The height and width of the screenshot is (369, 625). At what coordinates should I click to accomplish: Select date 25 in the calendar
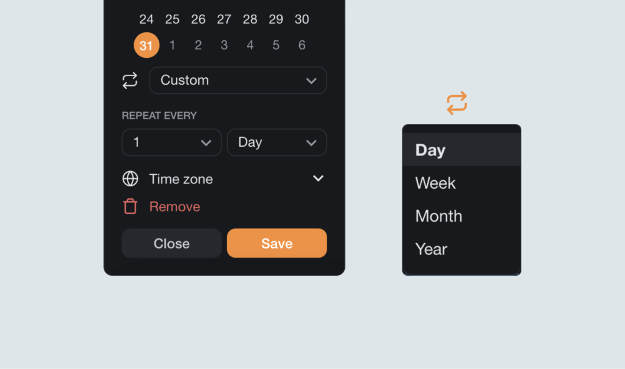pos(172,19)
